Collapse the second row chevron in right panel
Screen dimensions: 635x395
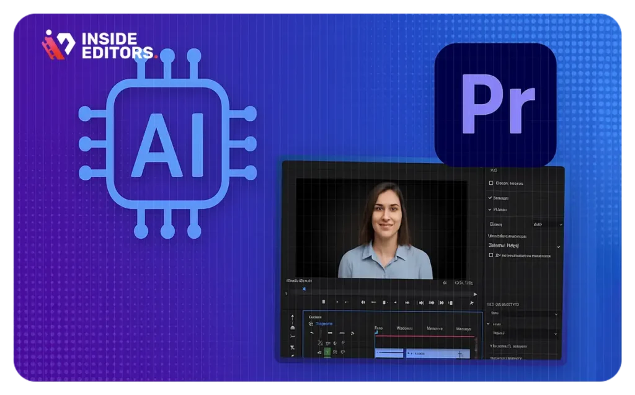point(490,198)
